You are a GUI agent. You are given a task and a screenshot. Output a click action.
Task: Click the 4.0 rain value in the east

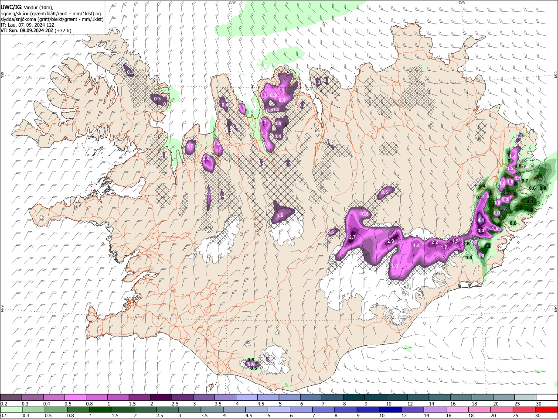coord(504,210)
